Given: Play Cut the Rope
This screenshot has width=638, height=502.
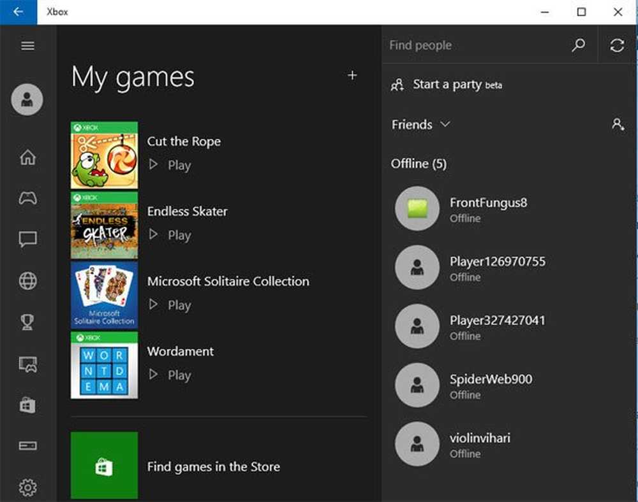Looking at the screenshot, I should 171,165.
